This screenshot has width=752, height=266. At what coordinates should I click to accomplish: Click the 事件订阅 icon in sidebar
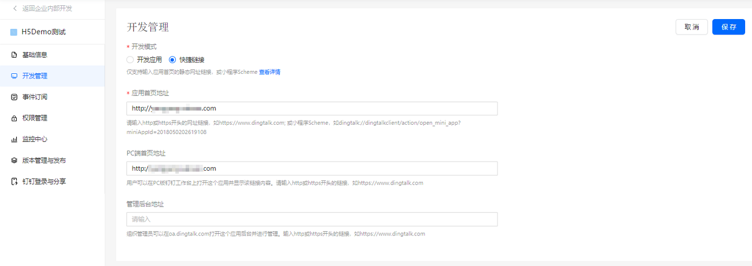[x=14, y=97]
